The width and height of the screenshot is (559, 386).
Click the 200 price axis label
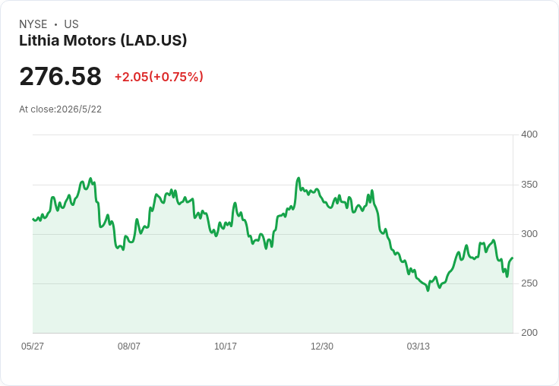[x=529, y=333]
